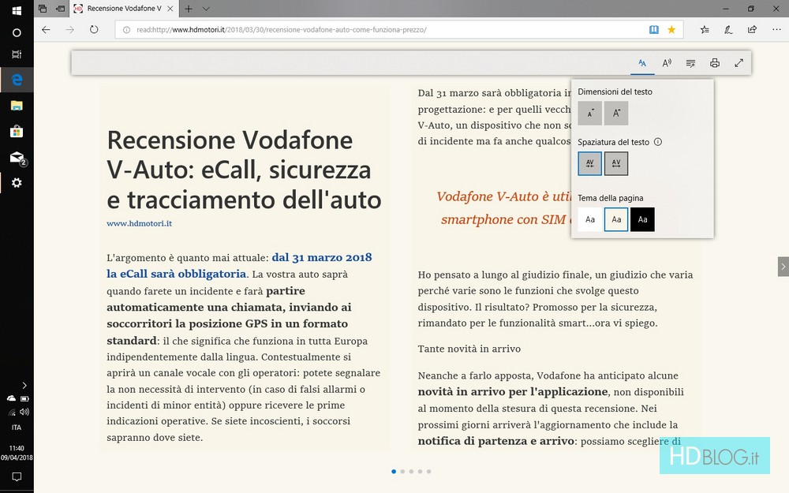The height and width of the screenshot is (493, 789).
Task: Close the Recensione Vodafone tab
Action: tap(170, 9)
